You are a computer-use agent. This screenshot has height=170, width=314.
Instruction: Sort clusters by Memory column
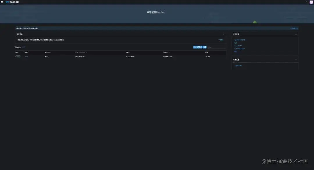pyautogui.click(x=166, y=53)
